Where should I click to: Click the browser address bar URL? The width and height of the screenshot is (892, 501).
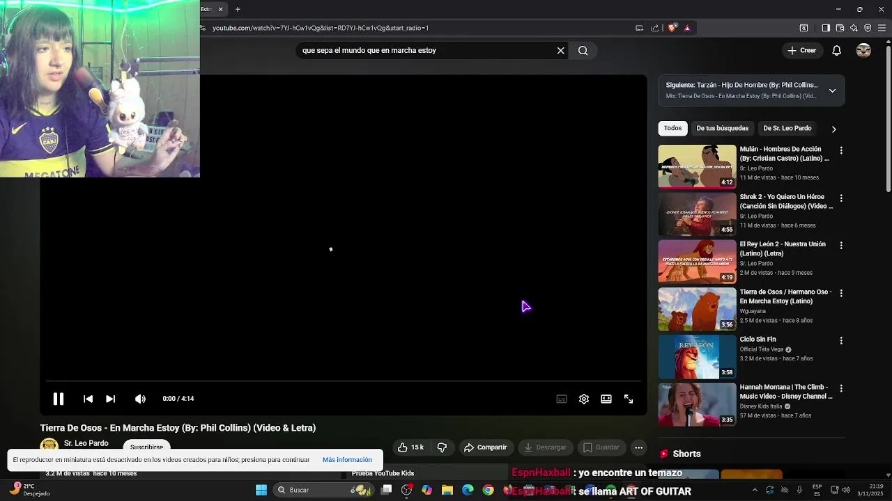click(321, 28)
